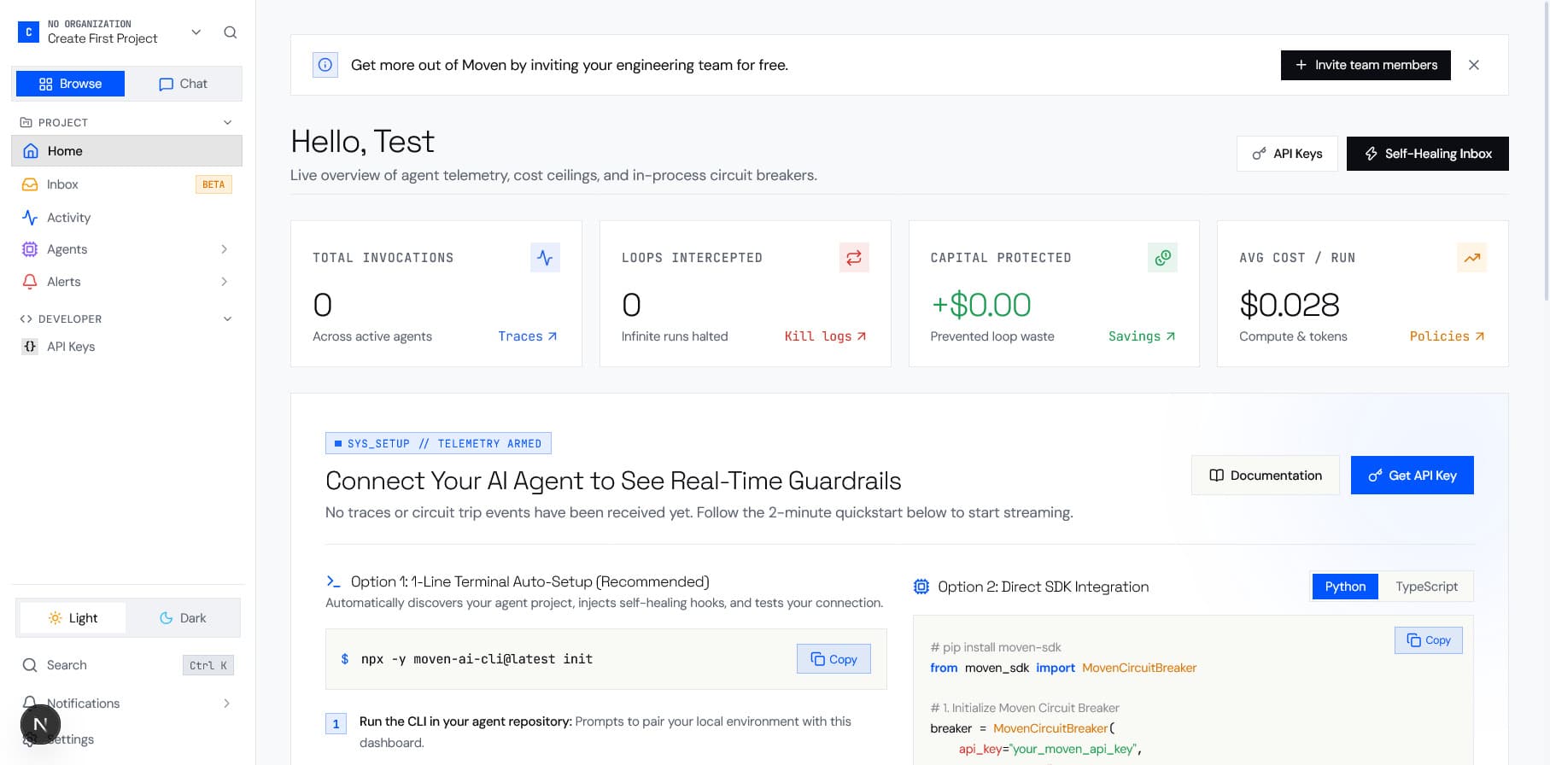Open Notifications in sidebar
1550x765 pixels.
(x=126, y=704)
